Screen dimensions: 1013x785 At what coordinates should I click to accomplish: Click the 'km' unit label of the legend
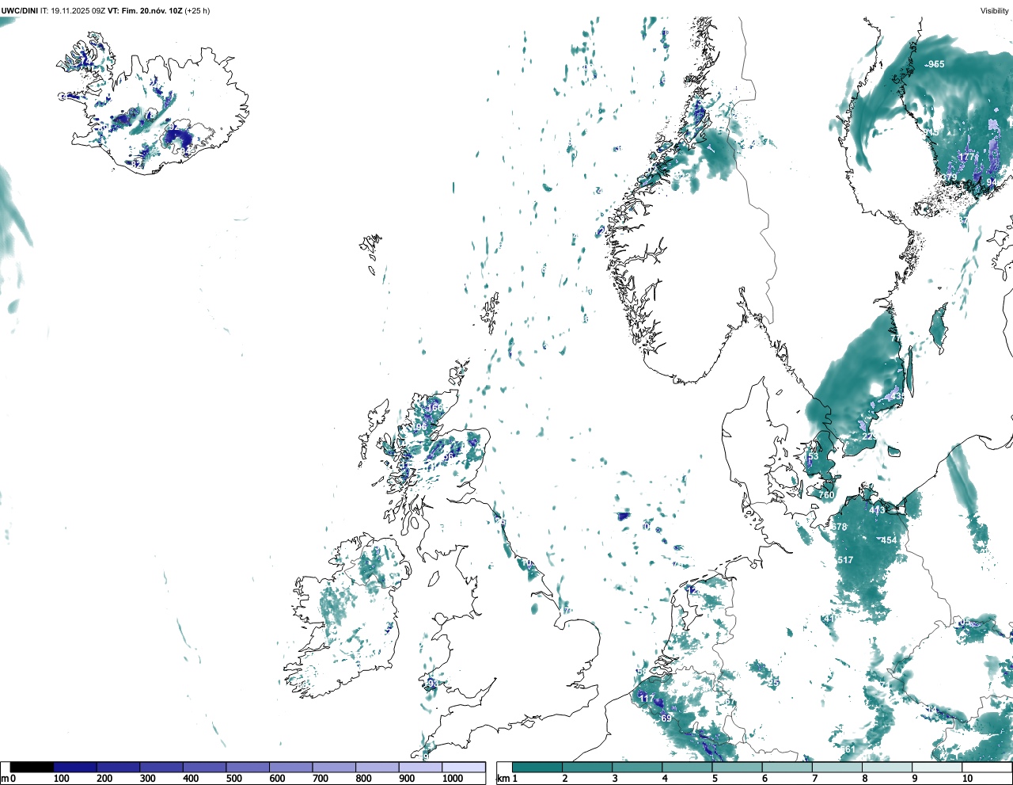coord(503,779)
